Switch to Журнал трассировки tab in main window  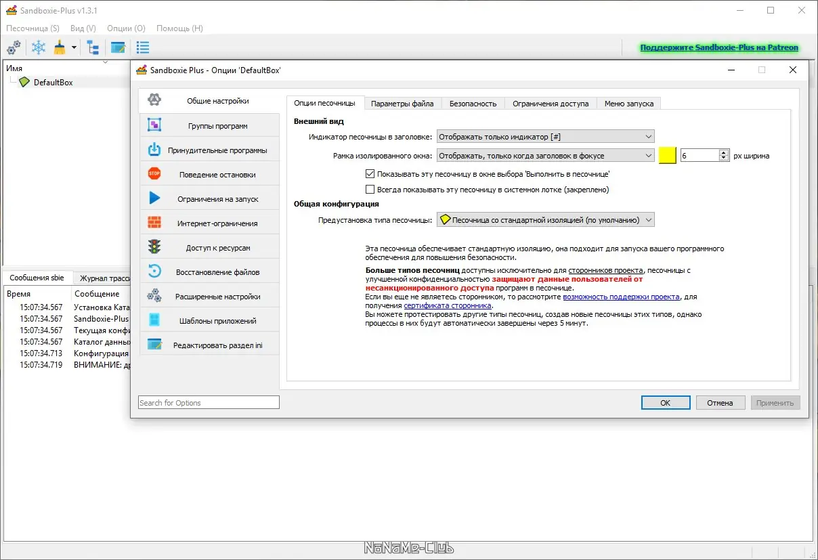pos(102,278)
